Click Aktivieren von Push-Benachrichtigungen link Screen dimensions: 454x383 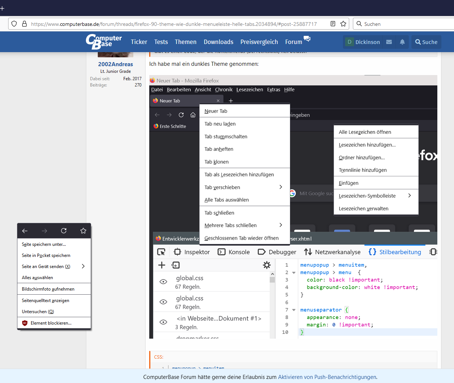tap(327, 377)
